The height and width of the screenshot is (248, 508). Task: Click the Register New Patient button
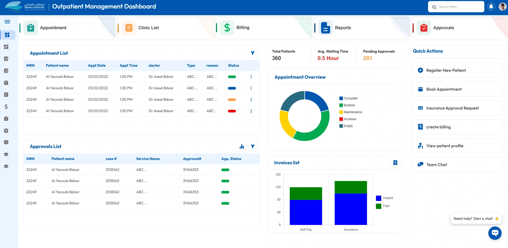(x=457, y=70)
